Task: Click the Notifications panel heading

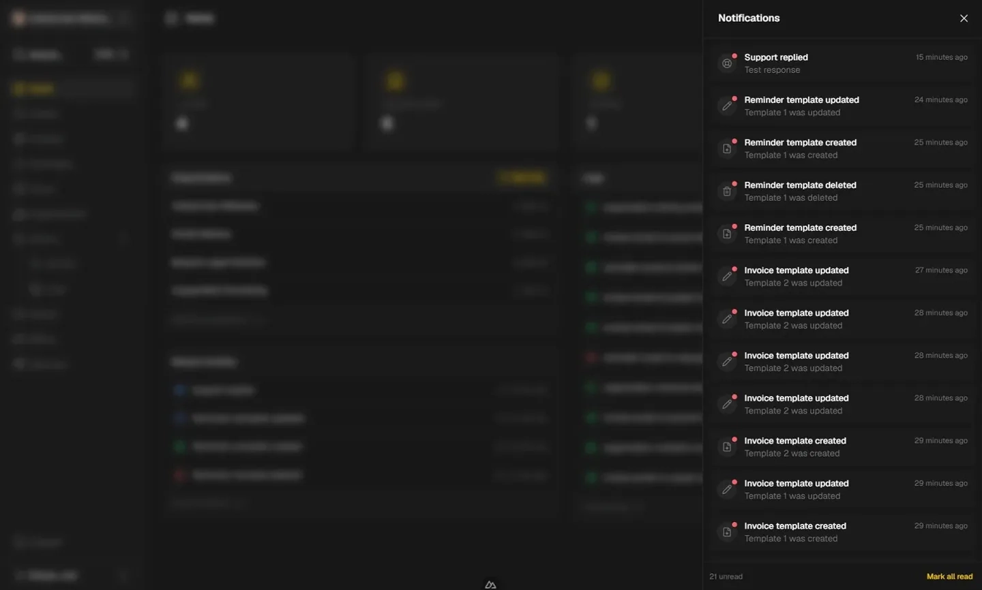Action: point(749,18)
